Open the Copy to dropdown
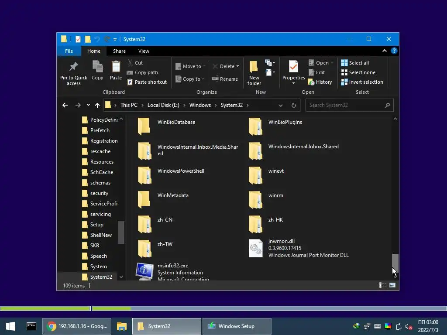Viewport: 447px width, 335px height. coord(190,79)
